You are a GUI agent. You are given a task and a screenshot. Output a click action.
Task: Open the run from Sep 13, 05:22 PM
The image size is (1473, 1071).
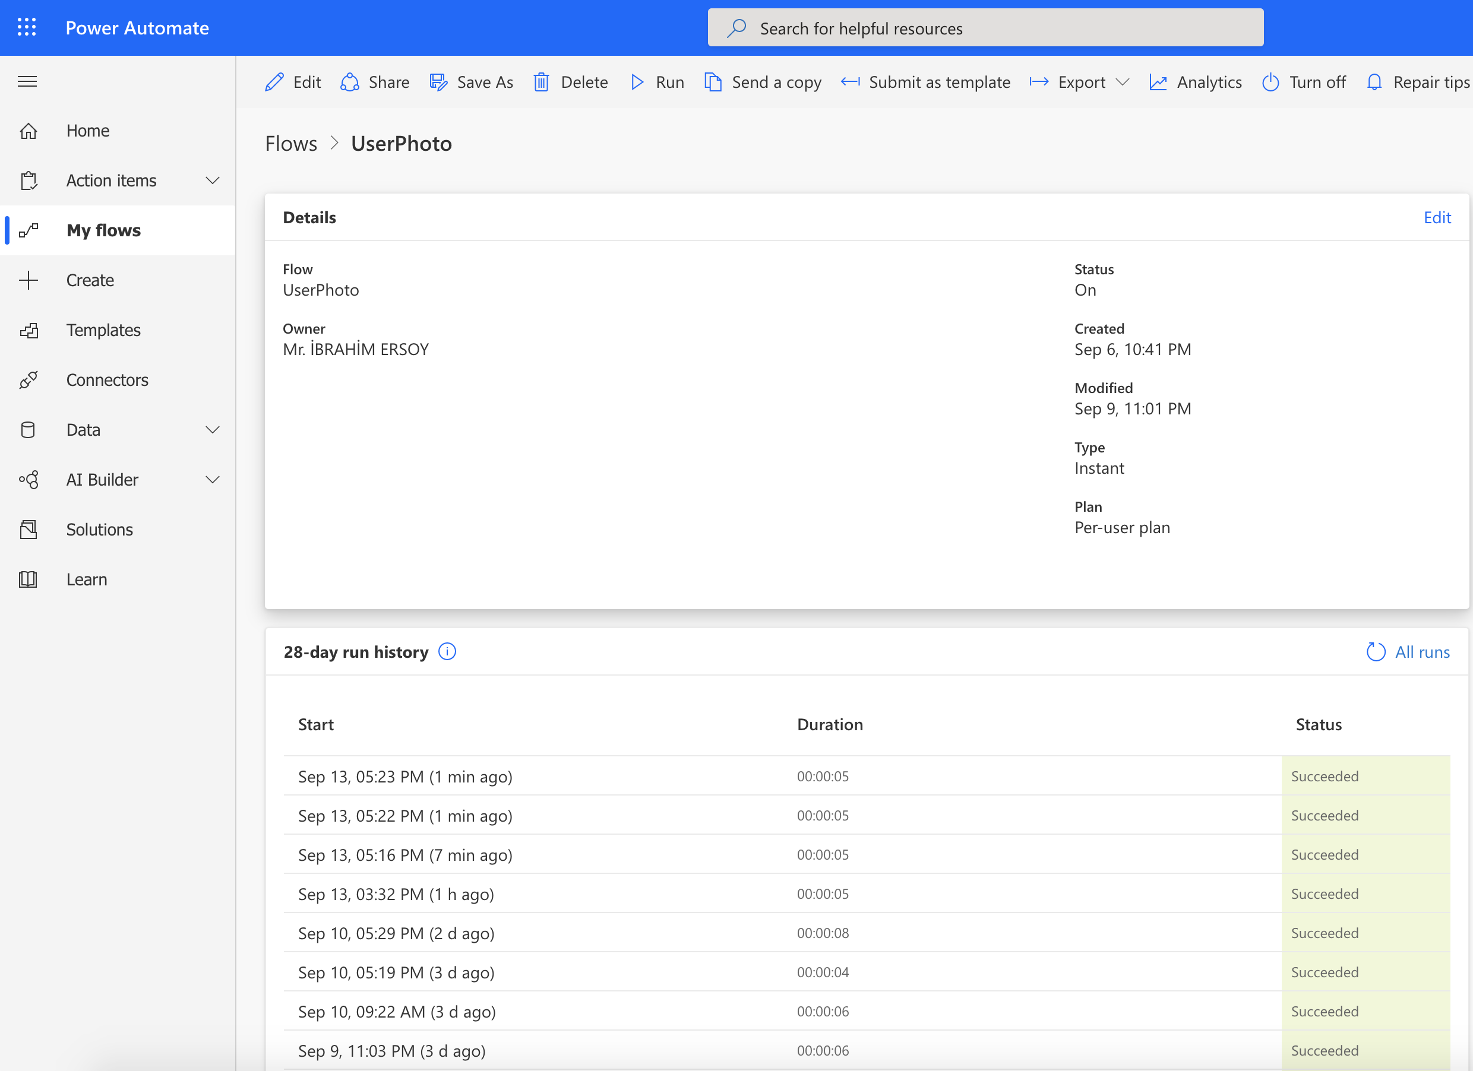[x=867, y=815]
